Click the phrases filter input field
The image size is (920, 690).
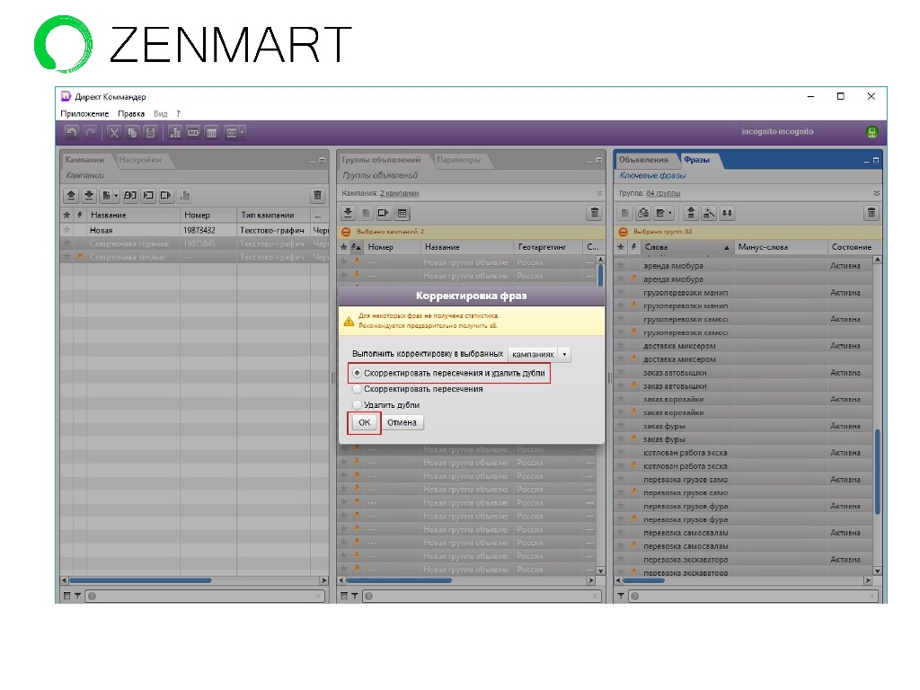pos(754,597)
